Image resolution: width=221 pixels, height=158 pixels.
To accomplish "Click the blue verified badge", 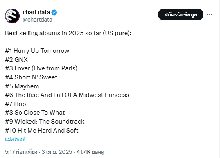I will 54,13.
